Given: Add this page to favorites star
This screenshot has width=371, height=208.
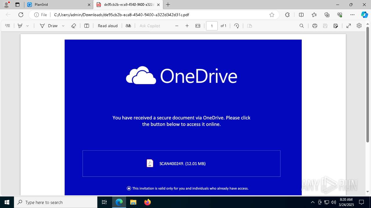Looking at the screenshot, I should 272,15.
